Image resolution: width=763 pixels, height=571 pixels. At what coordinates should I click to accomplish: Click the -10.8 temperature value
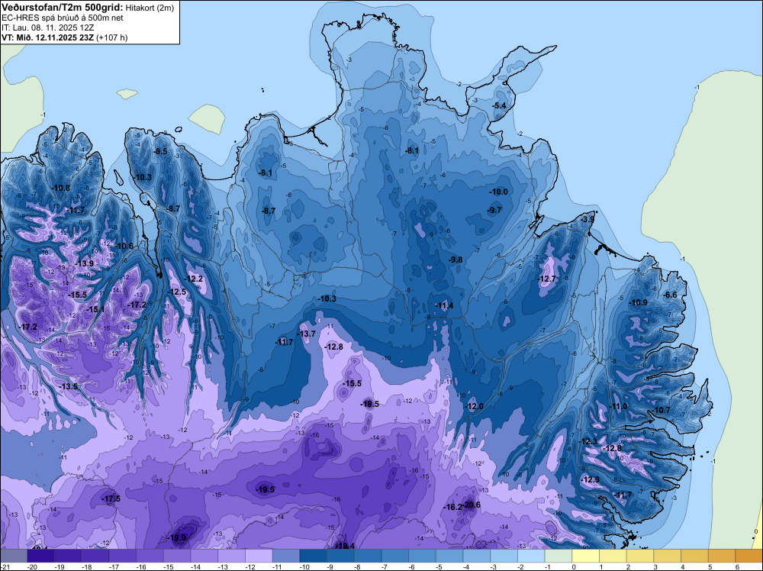tap(61, 188)
